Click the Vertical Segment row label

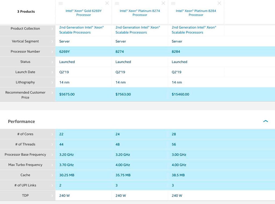tap(25, 41)
